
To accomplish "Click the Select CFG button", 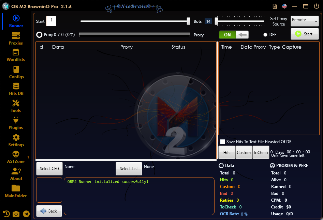I will [x=49, y=169].
